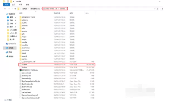This screenshot has height=101, width=170.
Task: Open 下载 in the navigation pane
Action: [11, 20]
